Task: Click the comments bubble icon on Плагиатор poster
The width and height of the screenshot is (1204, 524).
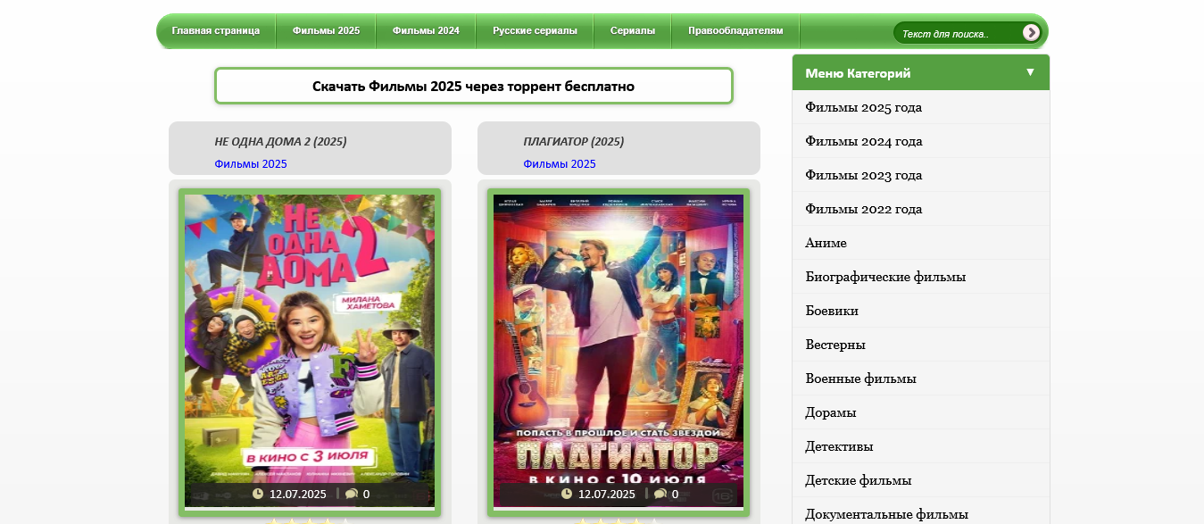Action: click(660, 494)
